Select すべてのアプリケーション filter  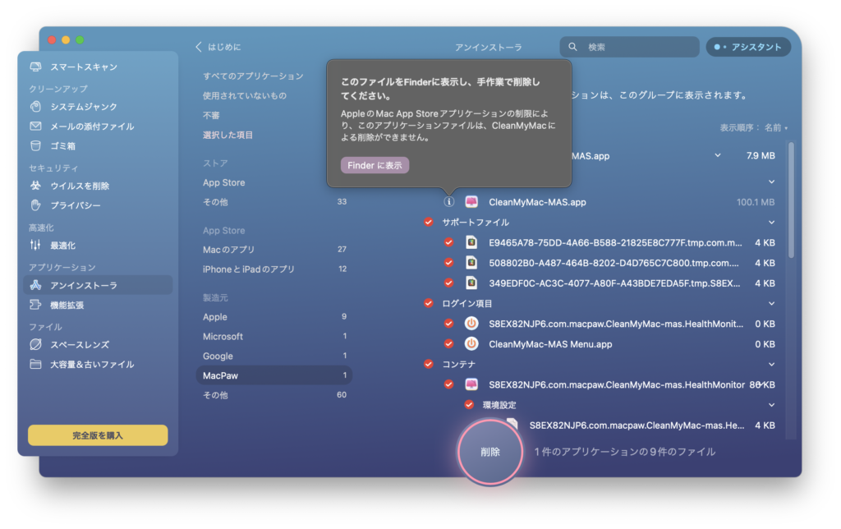pyautogui.click(x=253, y=76)
